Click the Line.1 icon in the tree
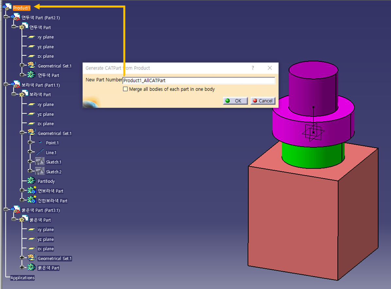 click(x=40, y=152)
